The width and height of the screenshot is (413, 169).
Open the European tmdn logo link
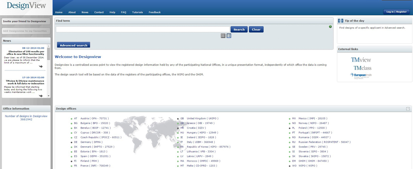click(361, 76)
